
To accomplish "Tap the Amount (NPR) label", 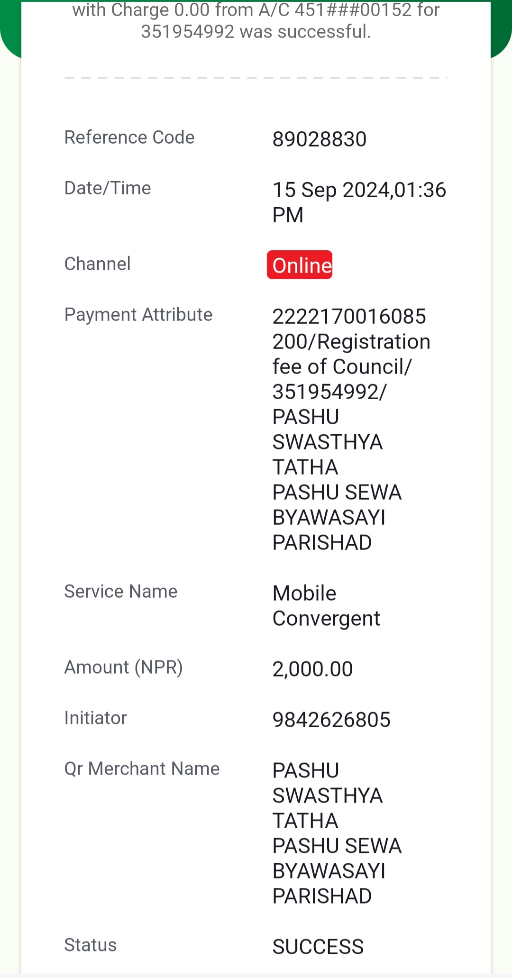I will pyautogui.click(x=124, y=667).
